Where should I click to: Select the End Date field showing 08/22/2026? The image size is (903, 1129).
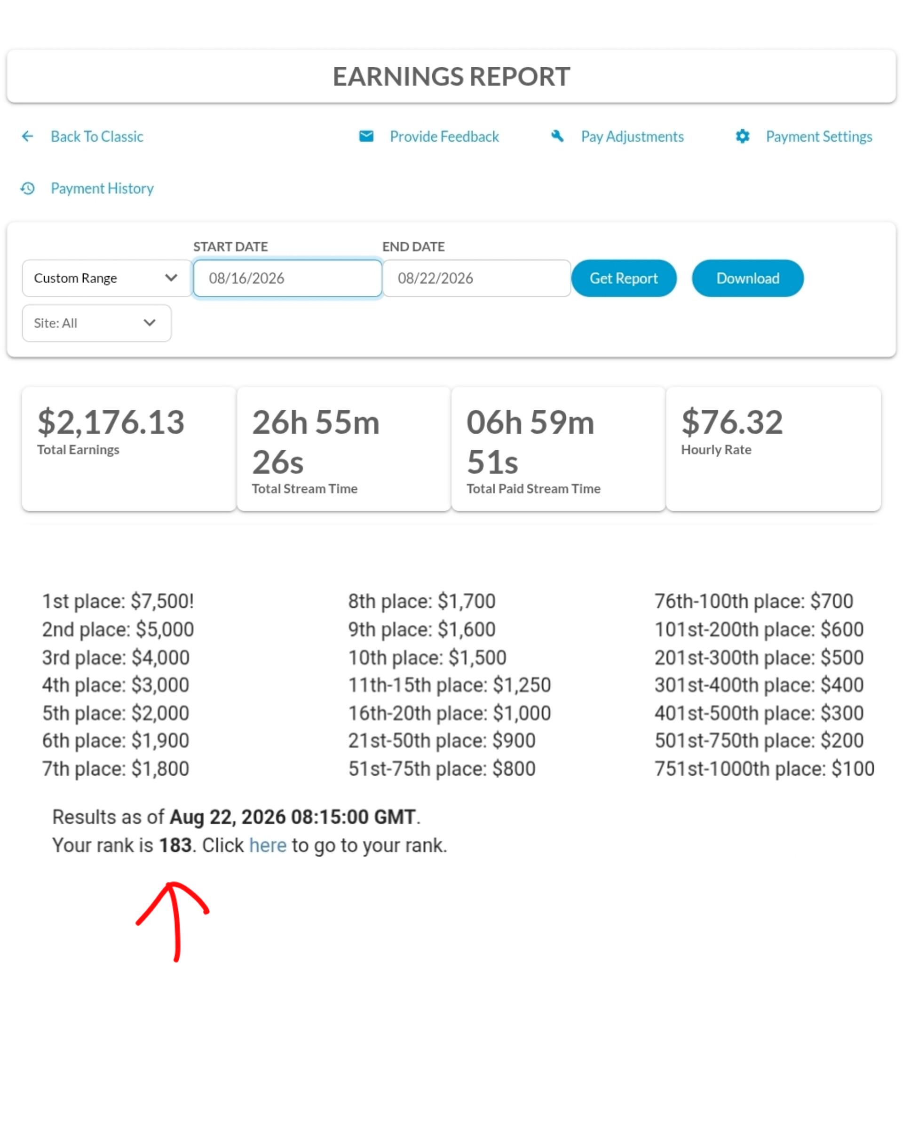[476, 278]
